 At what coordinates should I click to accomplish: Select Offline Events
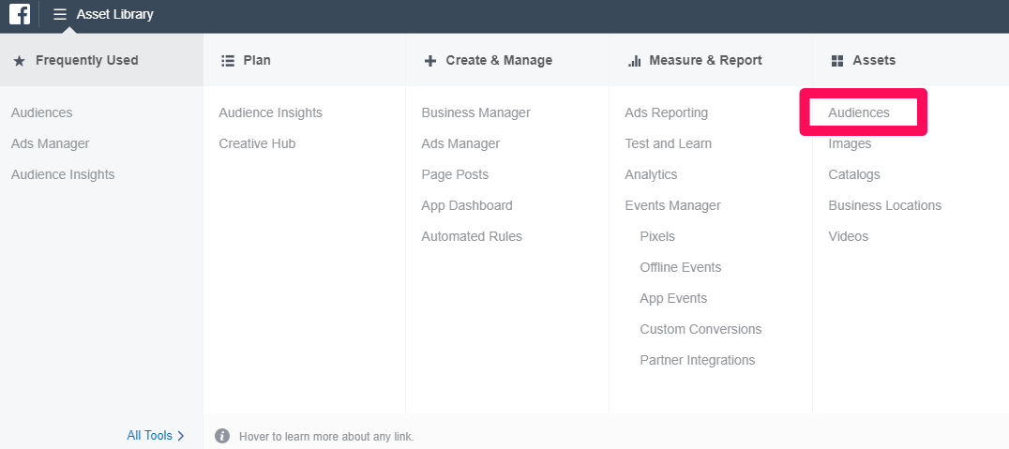tap(681, 267)
